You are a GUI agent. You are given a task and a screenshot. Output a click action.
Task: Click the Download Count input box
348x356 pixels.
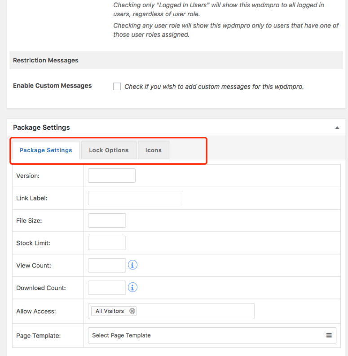107,288
